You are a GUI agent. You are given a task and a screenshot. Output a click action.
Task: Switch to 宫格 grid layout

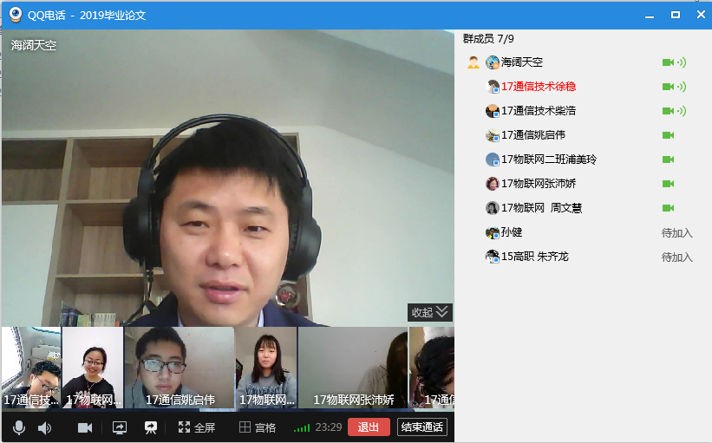(x=258, y=427)
